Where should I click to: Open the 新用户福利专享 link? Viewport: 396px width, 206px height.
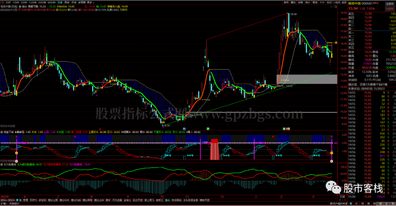click(x=338, y=204)
